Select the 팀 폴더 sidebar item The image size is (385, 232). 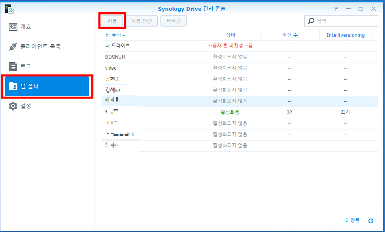pos(47,86)
